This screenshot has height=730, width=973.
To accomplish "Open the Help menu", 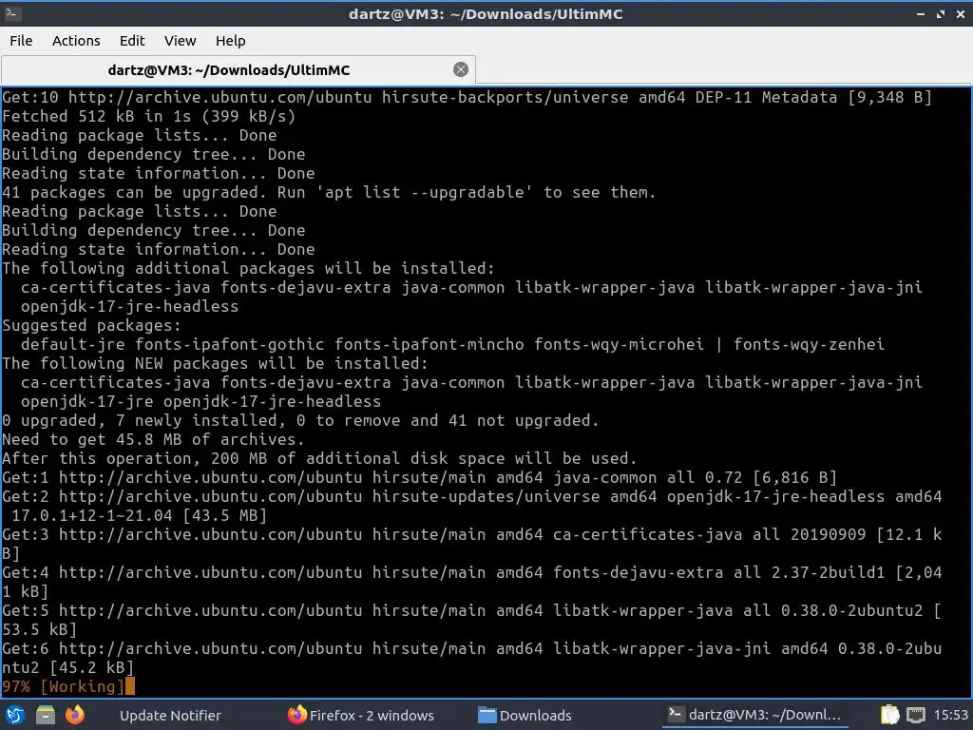I will coord(230,40).
